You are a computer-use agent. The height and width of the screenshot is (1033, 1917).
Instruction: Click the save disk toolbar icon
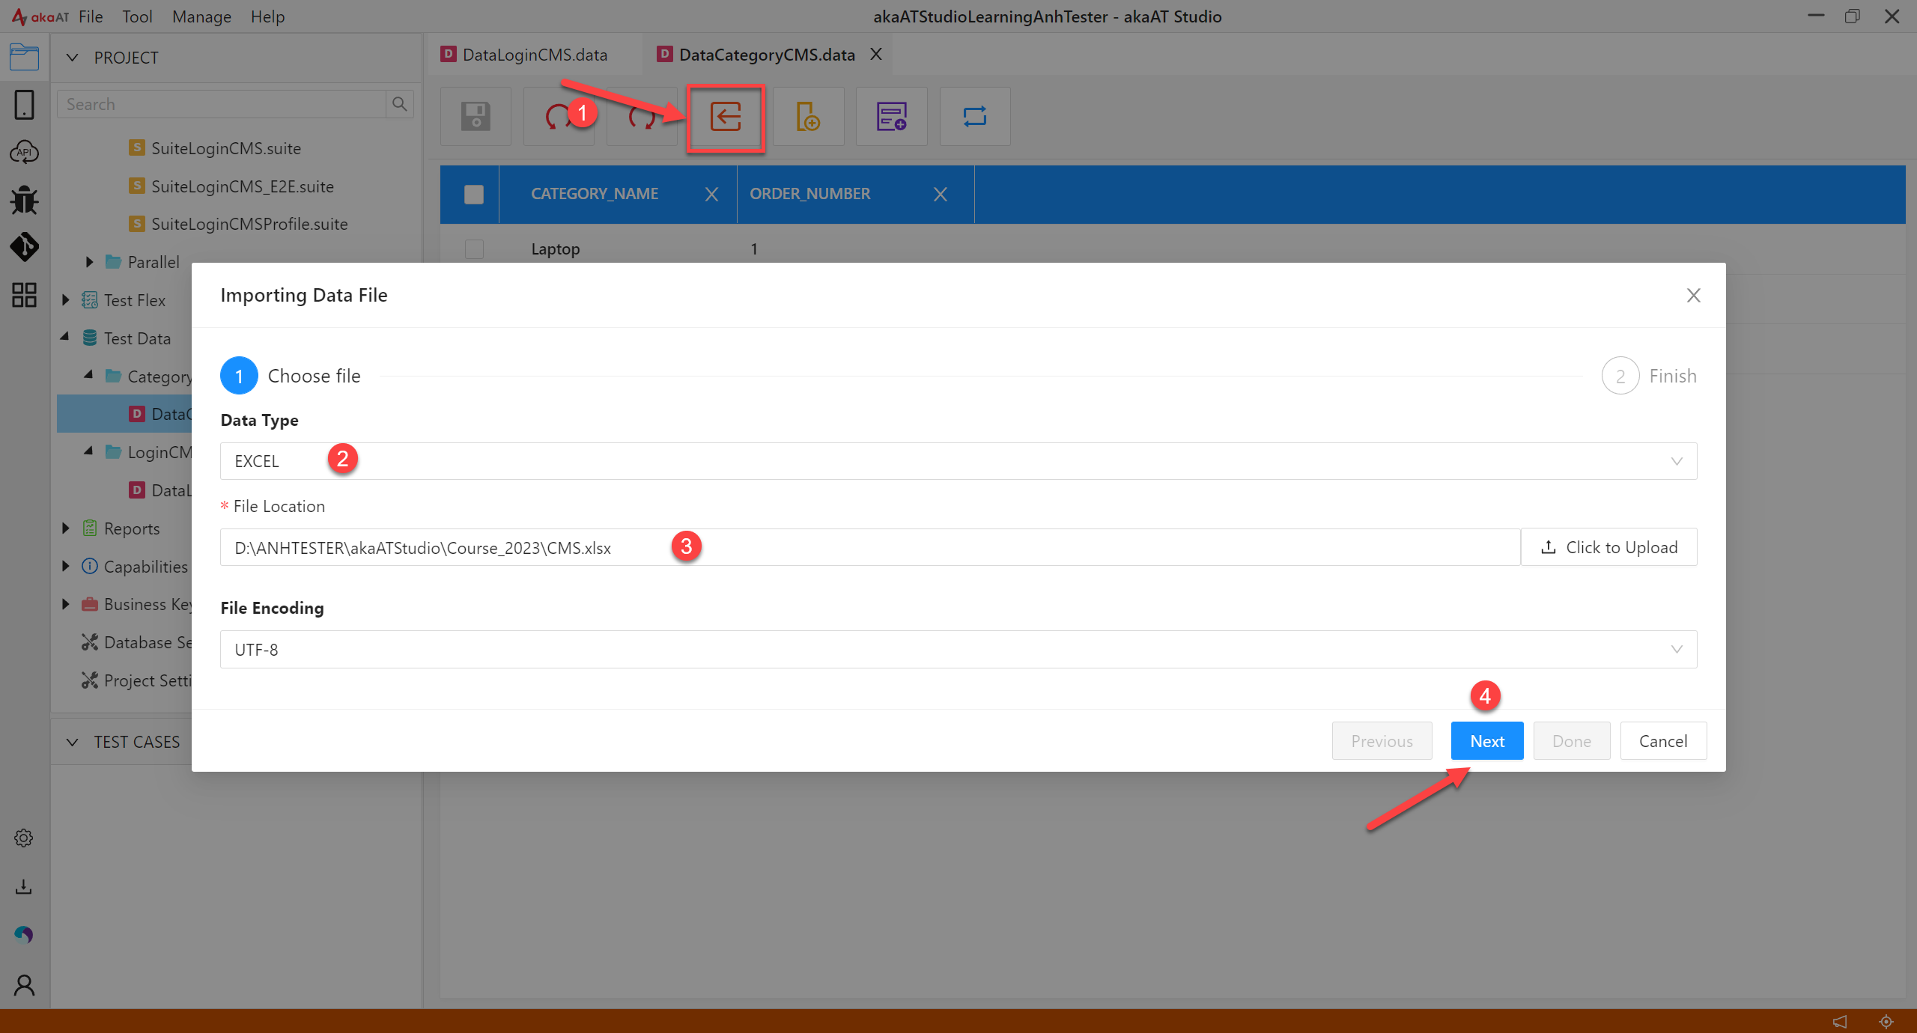tap(476, 117)
